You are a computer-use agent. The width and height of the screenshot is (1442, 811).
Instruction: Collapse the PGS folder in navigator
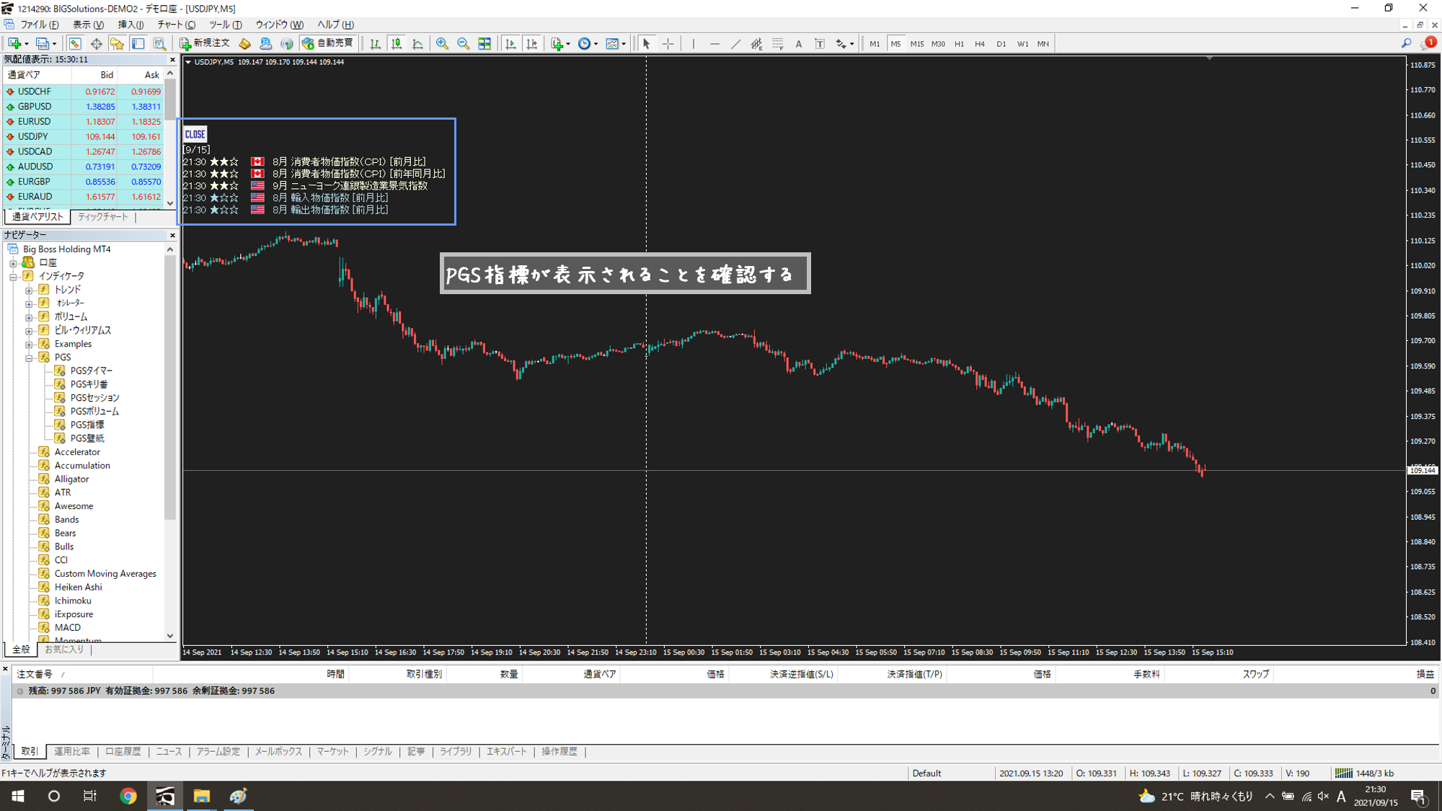pos(29,358)
